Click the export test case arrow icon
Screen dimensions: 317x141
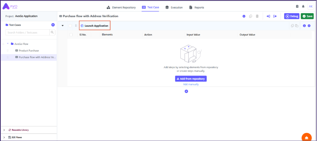click(275, 16)
